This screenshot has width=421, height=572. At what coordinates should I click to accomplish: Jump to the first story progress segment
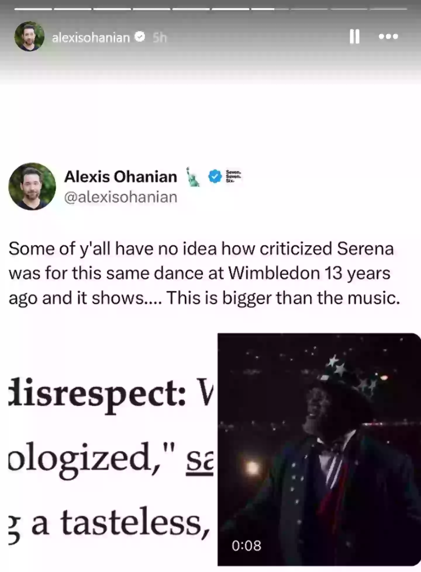[33, 9]
